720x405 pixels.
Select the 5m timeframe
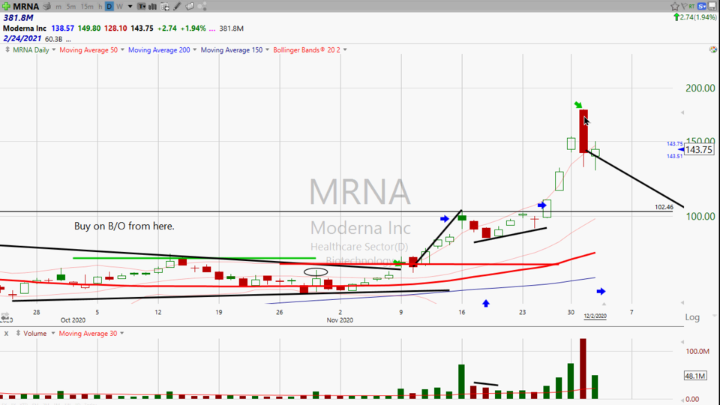70,7
